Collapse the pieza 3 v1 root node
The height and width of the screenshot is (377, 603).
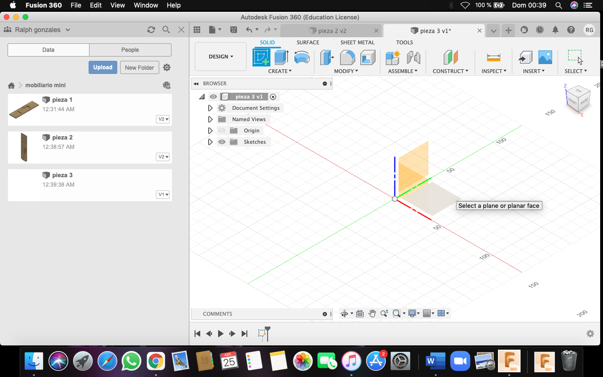[202, 97]
